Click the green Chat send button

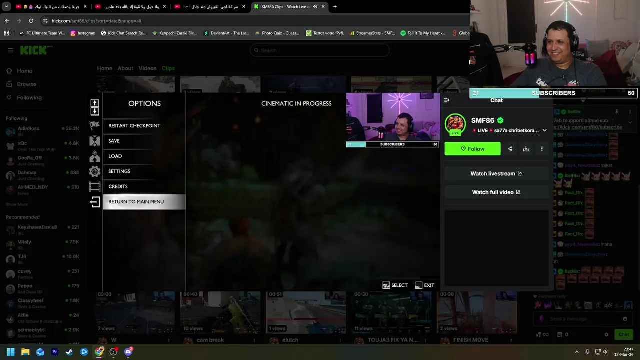[623, 335]
